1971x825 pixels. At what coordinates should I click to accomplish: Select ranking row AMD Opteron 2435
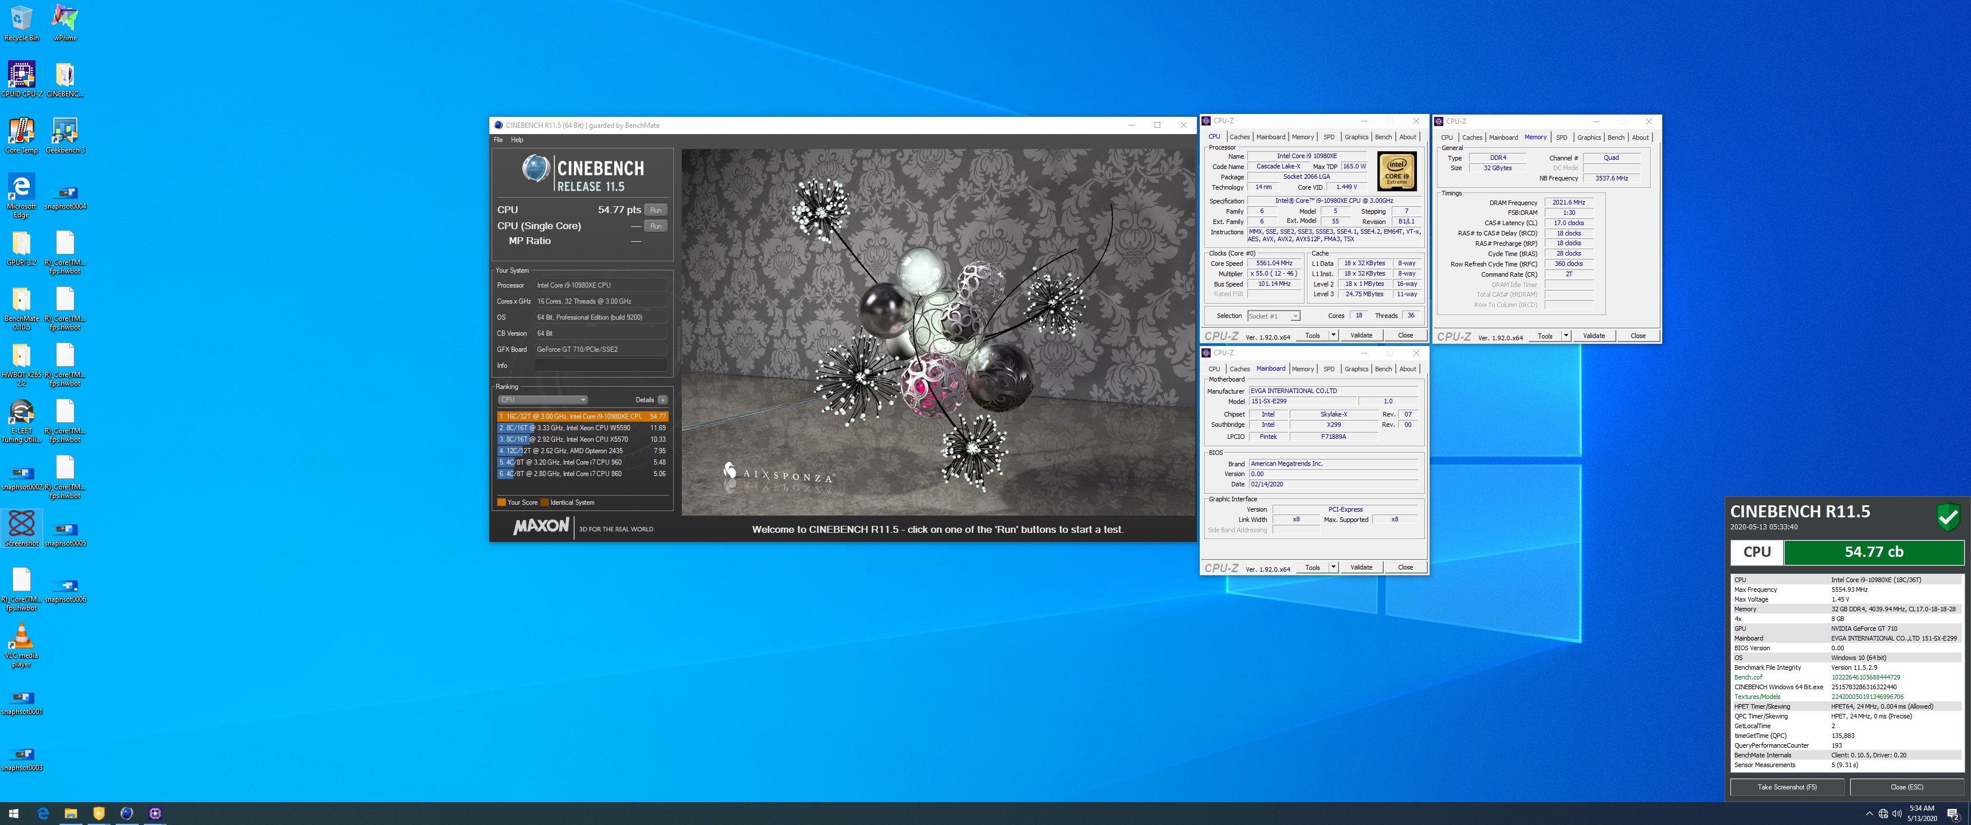pyautogui.click(x=582, y=451)
